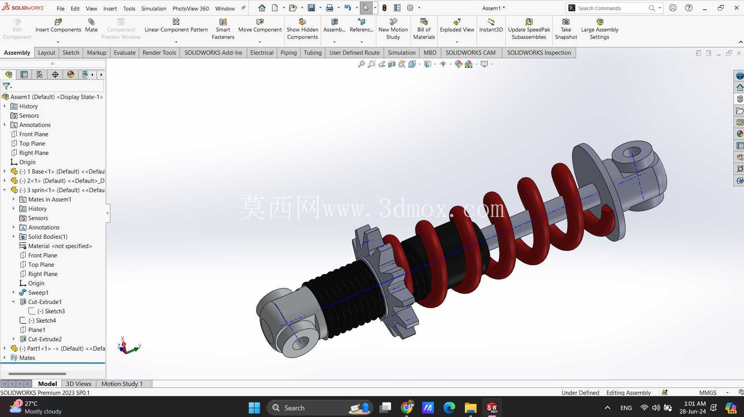Open File Explorer from the taskbar
Screen dimensions: 744x417
click(470, 408)
